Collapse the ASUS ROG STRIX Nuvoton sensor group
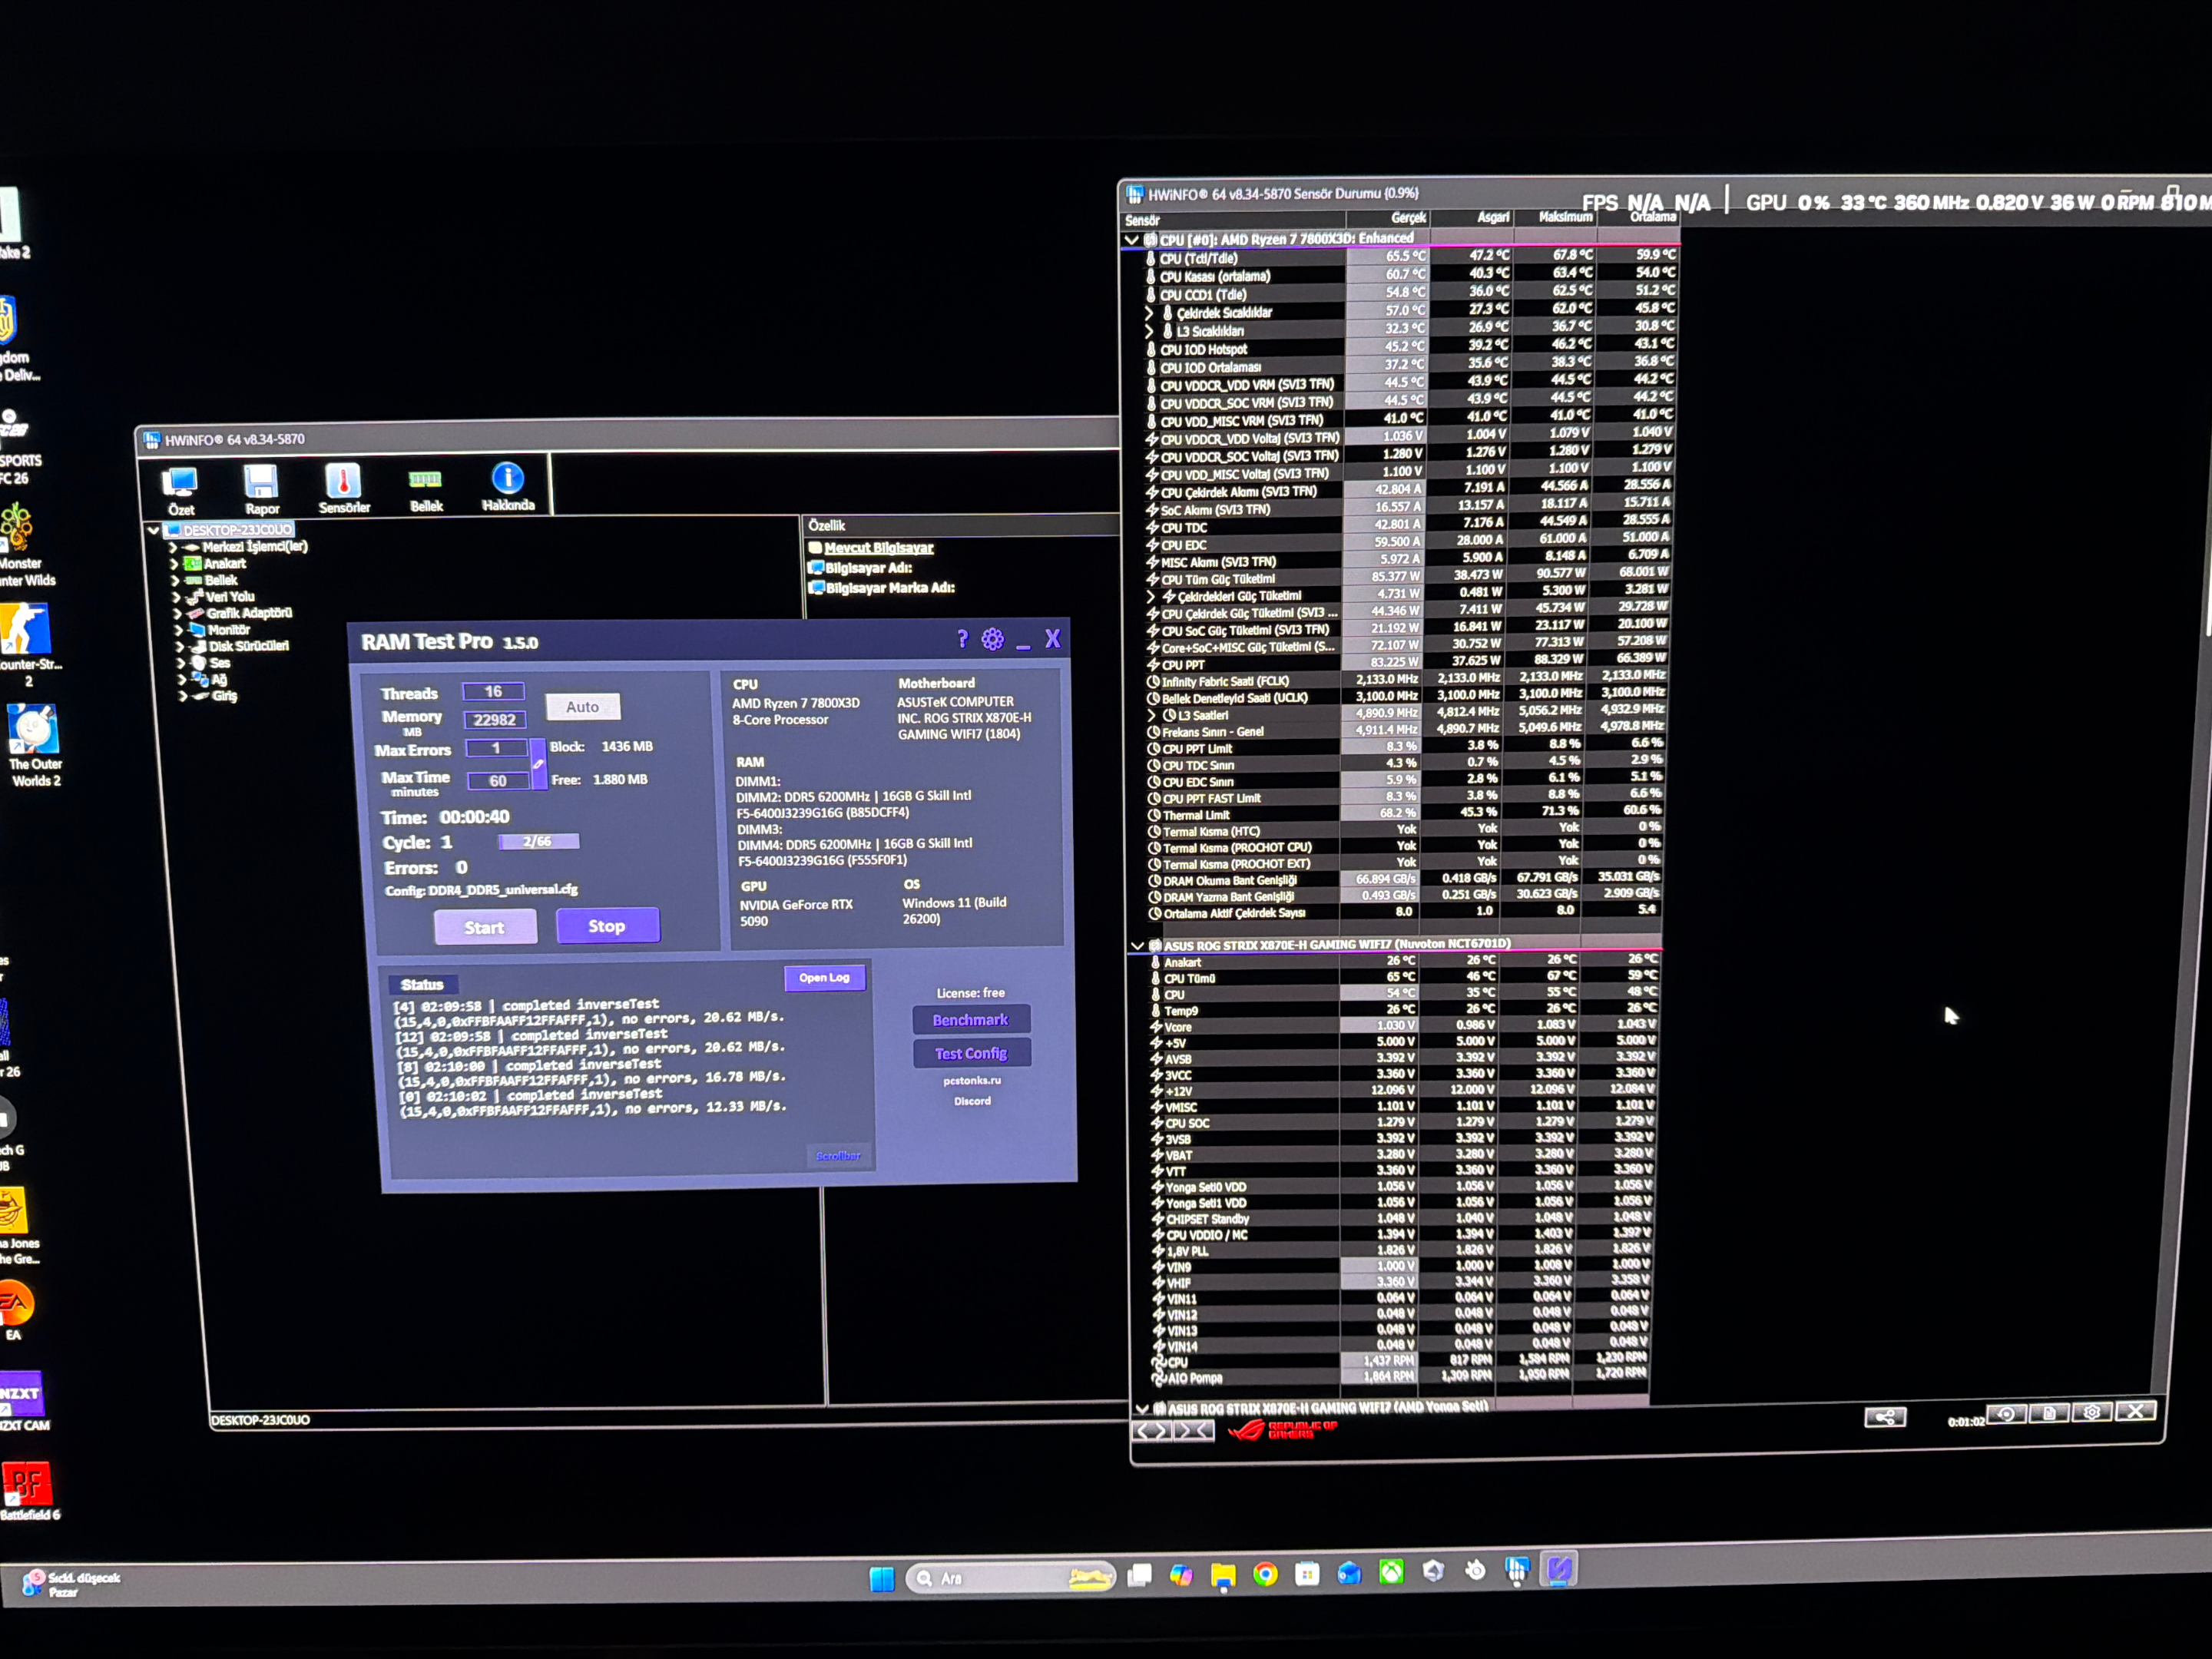 (x=1137, y=945)
